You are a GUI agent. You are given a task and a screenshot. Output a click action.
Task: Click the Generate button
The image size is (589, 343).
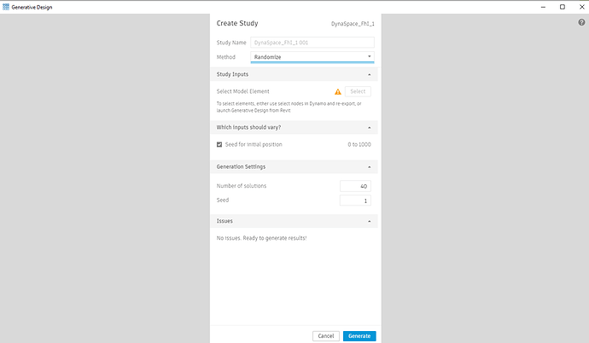[x=359, y=336]
